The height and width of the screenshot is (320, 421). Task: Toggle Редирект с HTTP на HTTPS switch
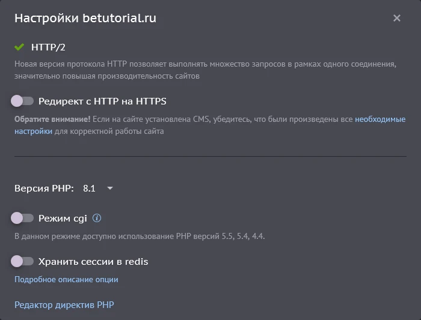point(22,101)
